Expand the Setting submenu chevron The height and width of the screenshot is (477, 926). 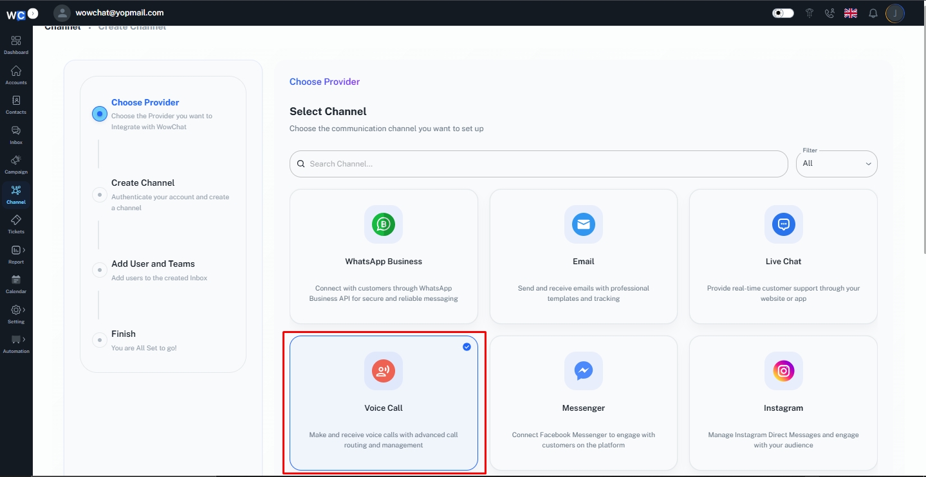click(24, 310)
